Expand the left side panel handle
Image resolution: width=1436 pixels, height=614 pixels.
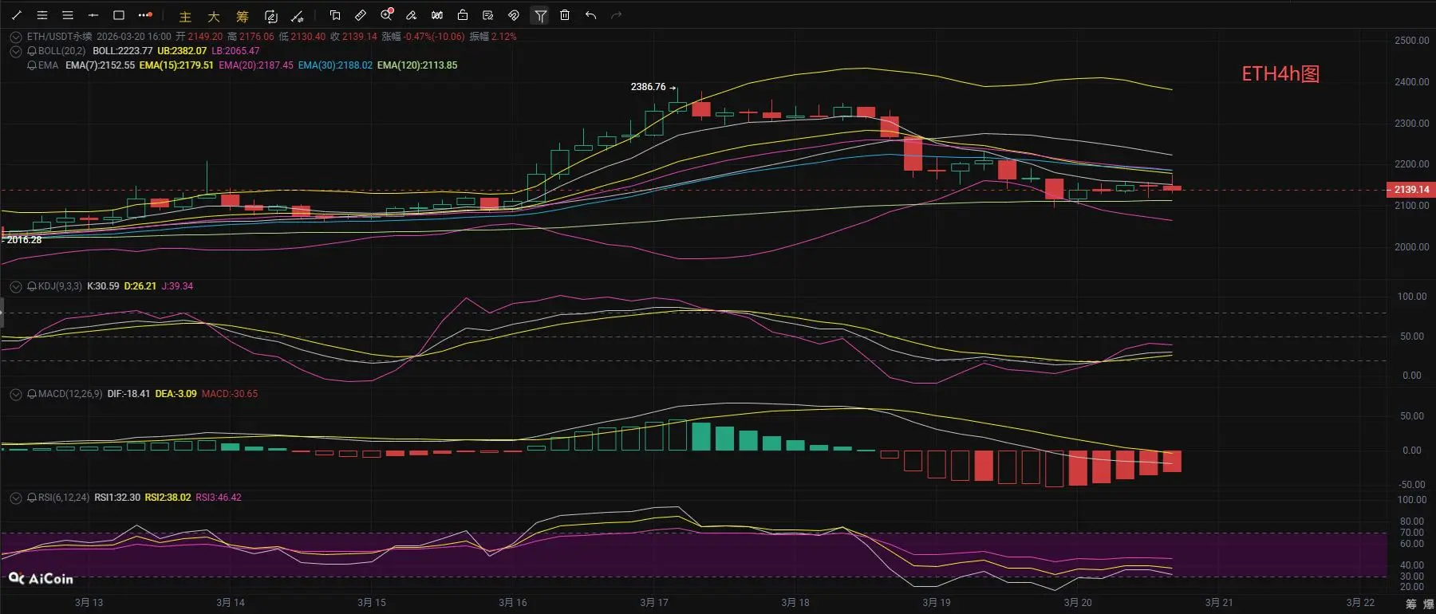point(2,312)
